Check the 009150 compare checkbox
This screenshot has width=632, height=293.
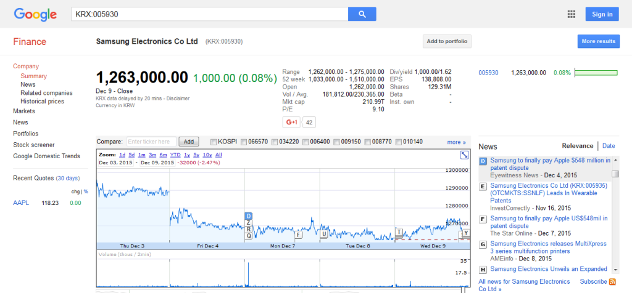coord(336,142)
